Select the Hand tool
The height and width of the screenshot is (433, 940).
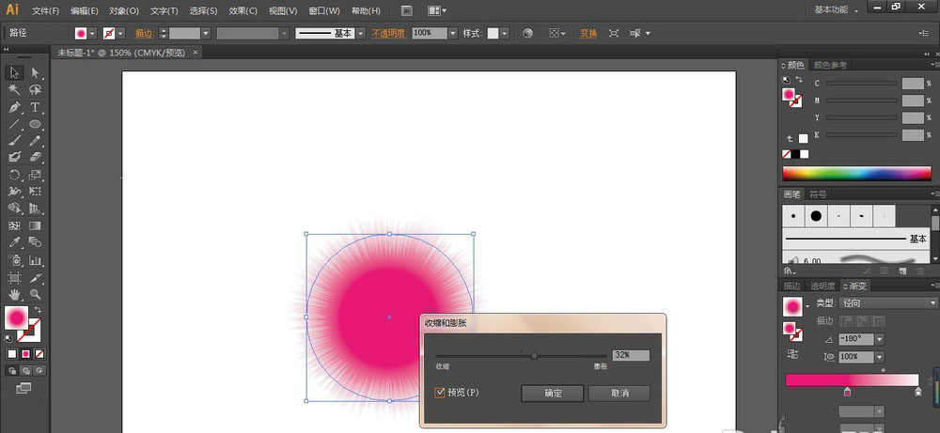coord(15,294)
